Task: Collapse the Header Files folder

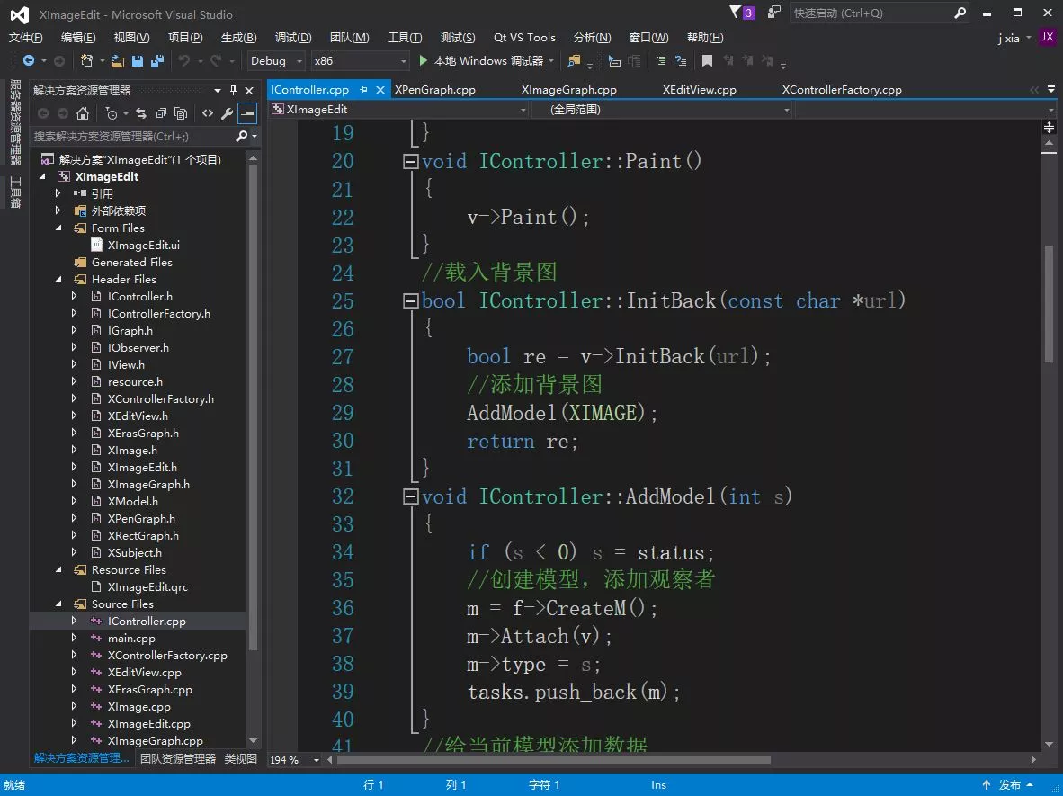Action: pyautogui.click(x=58, y=279)
